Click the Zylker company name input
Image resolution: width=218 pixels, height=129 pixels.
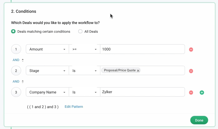pyautogui.click(x=143, y=92)
